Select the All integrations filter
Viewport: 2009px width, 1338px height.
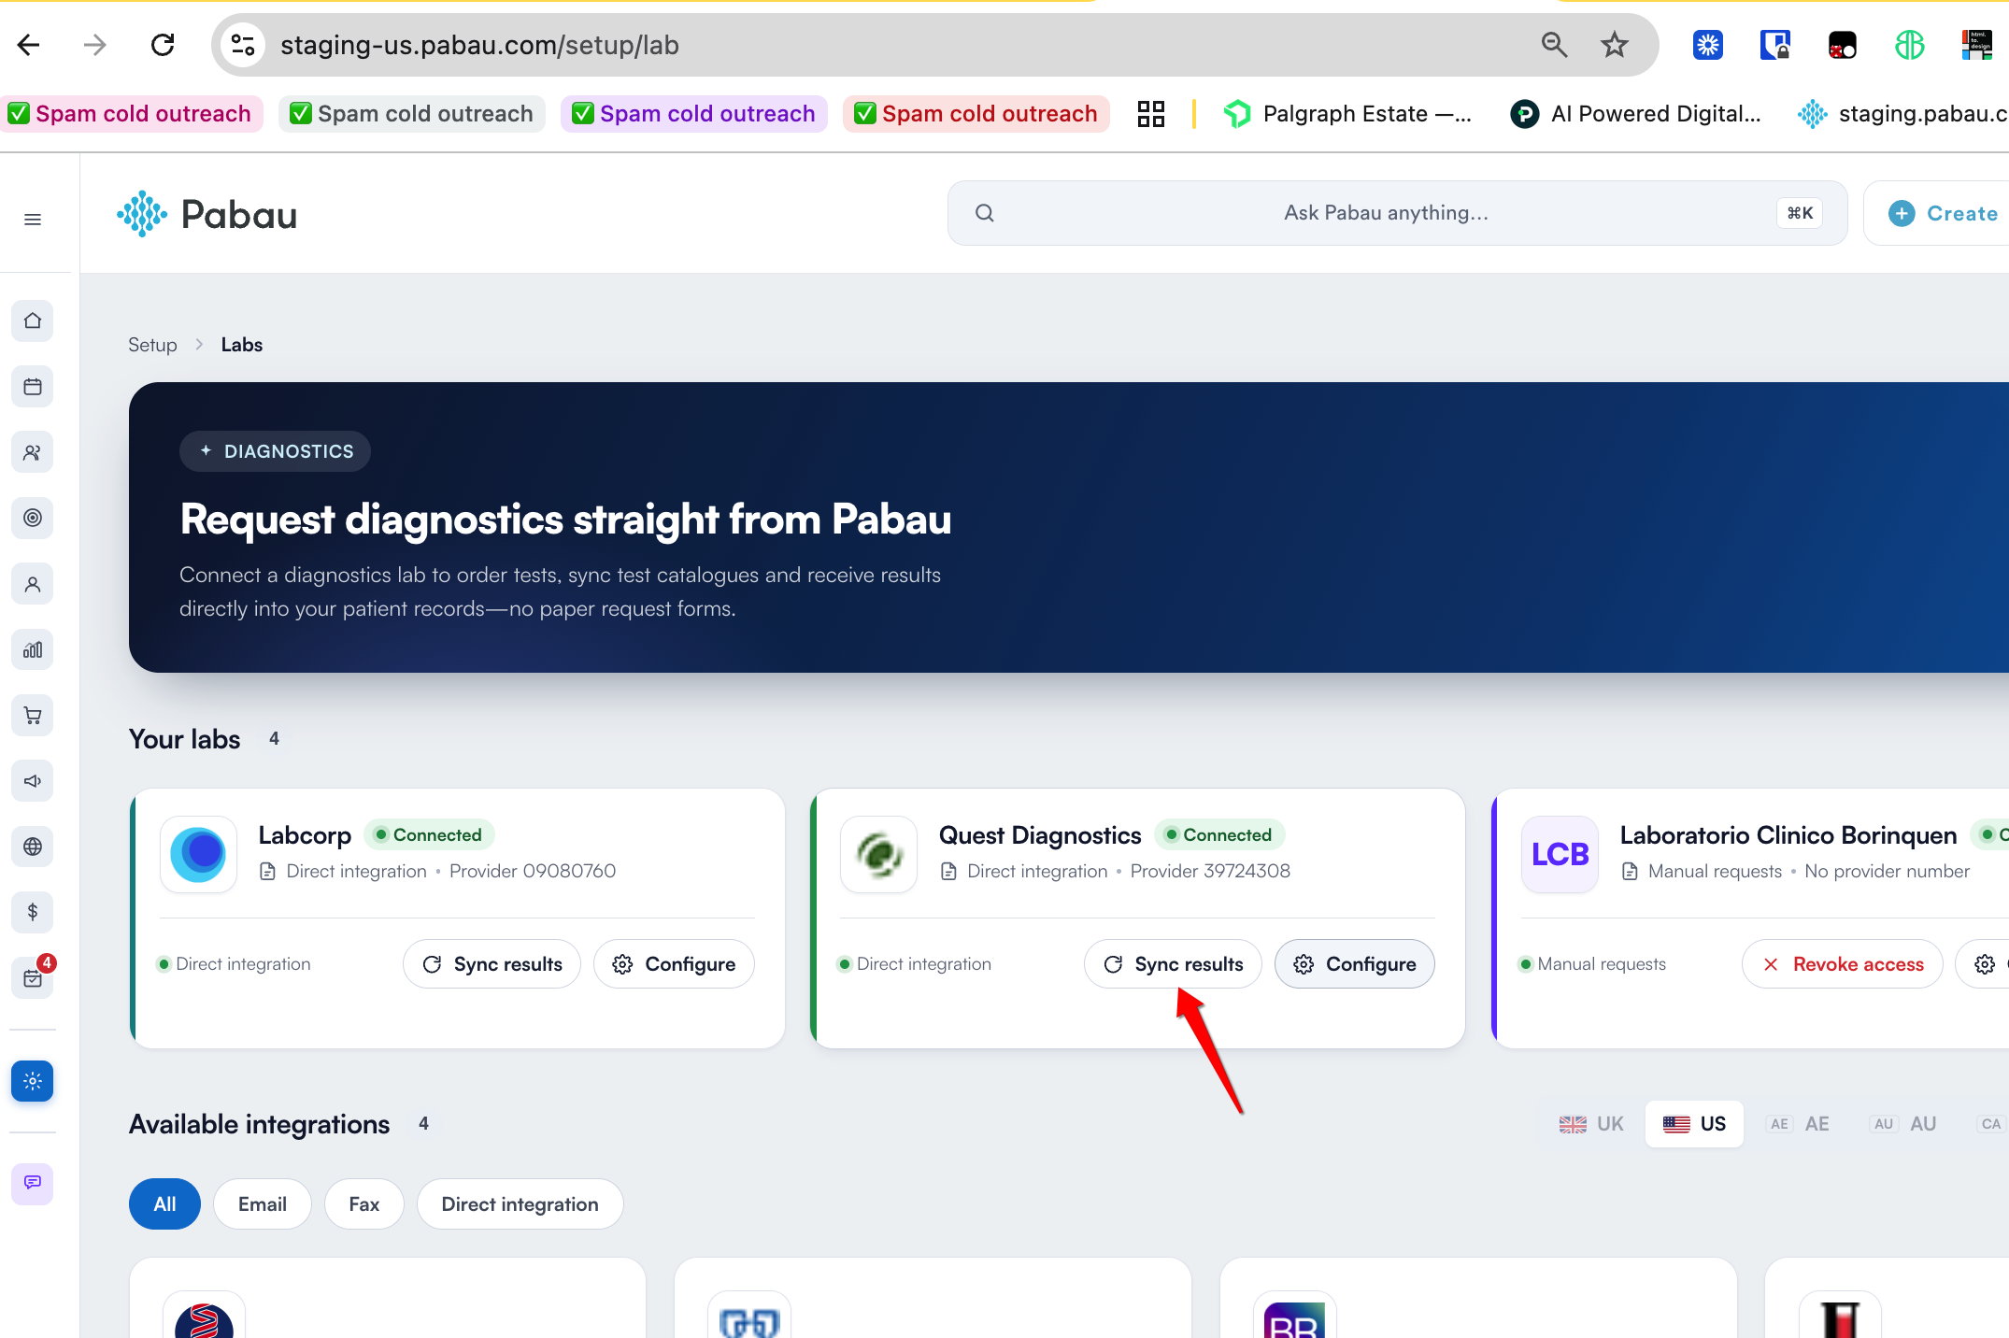click(164, 1204)
